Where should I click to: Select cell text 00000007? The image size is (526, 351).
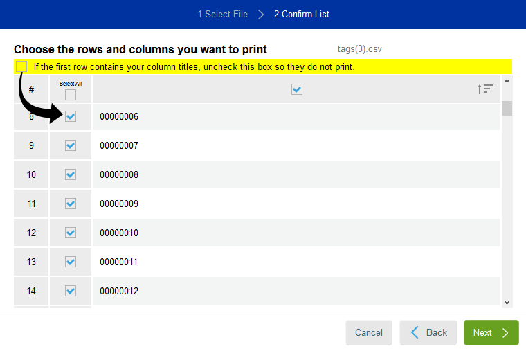click(119, 145)
